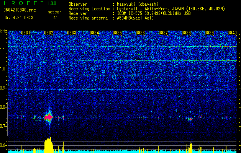Click the 1.1 kHz frequency axis label

tap(3, 50)
